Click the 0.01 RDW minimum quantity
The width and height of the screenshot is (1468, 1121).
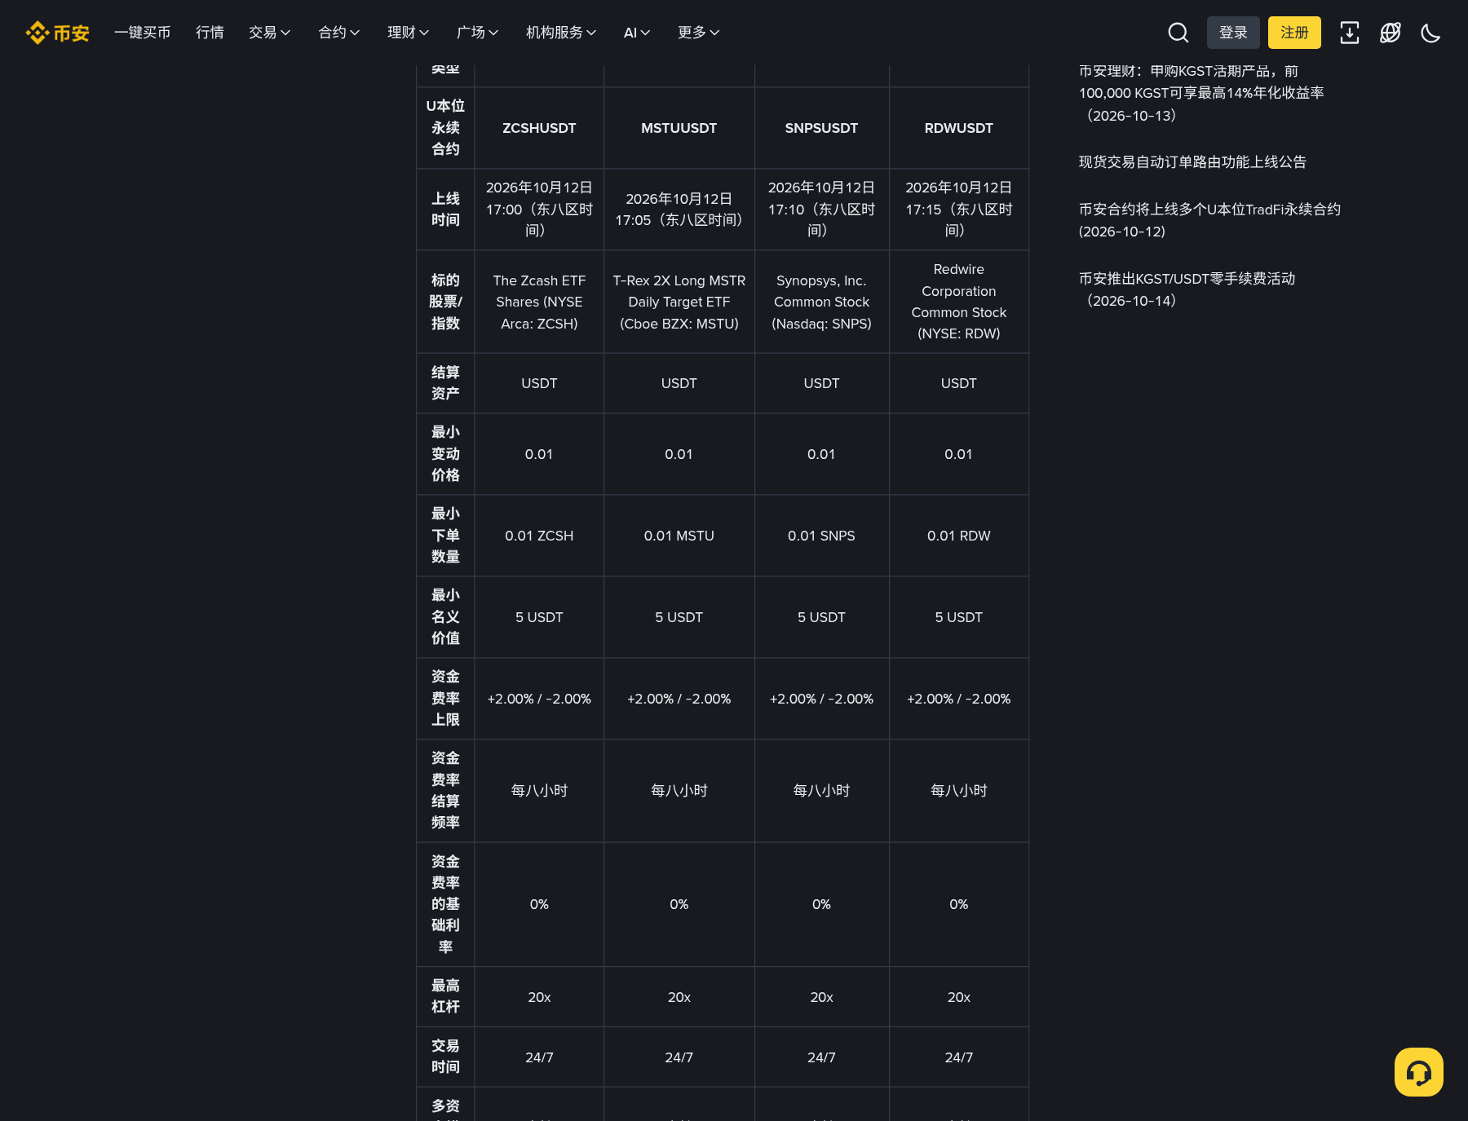tap(959, 536)
